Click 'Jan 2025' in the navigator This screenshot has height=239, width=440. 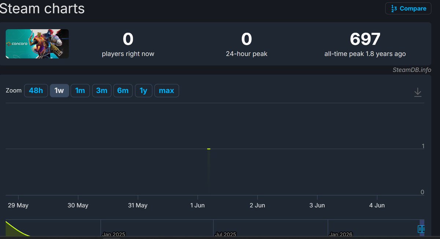tap(113, 234)
